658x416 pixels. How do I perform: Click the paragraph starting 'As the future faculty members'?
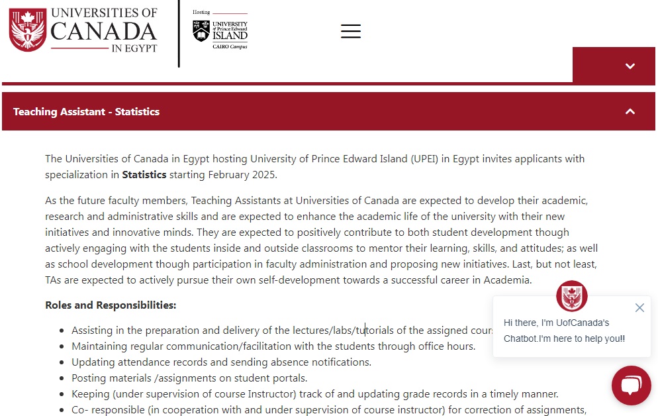click(321, 240)
